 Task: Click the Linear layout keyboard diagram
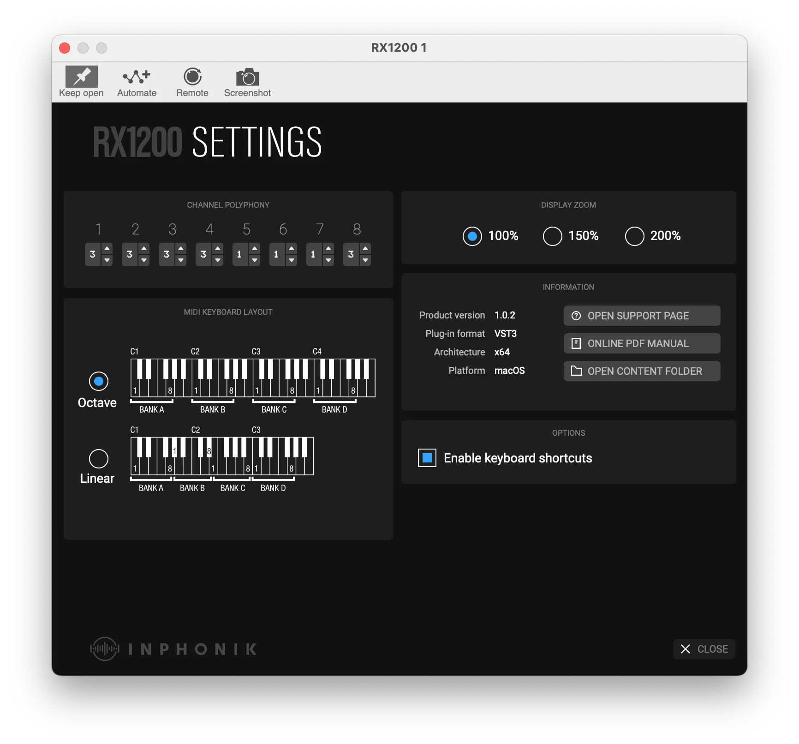pos(222,456)
